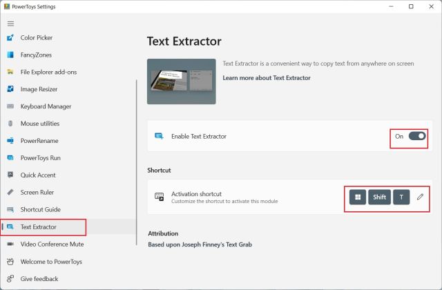Close the PowerToys Settings window
The height and width of the screenshot is (290, 442).
point(431,6)
